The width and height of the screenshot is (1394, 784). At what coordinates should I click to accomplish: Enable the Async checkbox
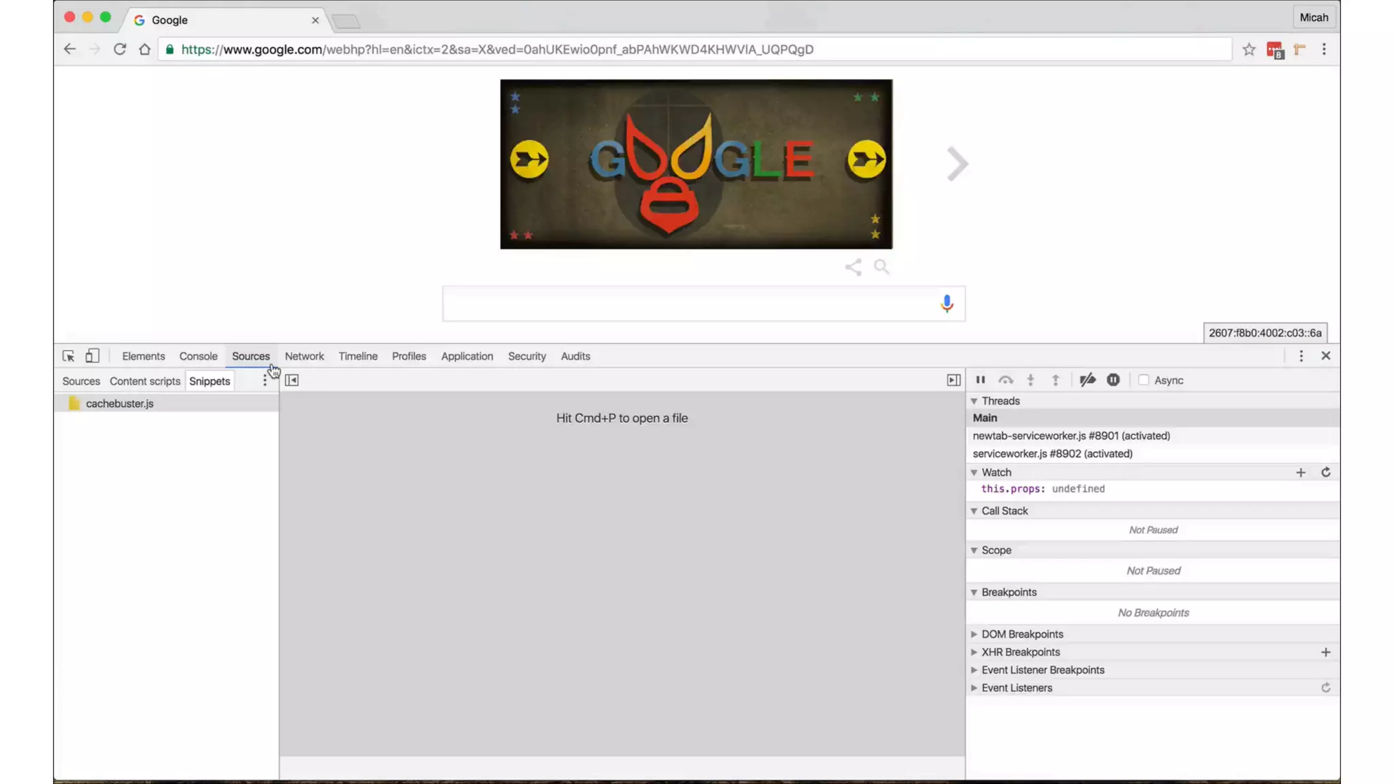tap(1144, 380)
